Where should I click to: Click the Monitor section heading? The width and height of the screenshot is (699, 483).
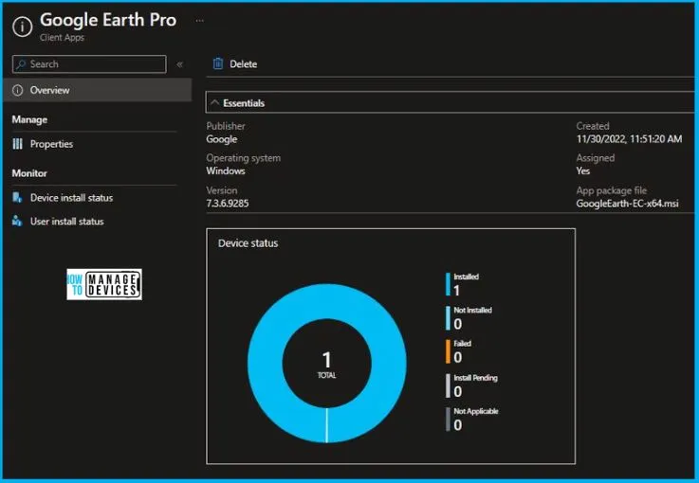click(x=29, y=173)
